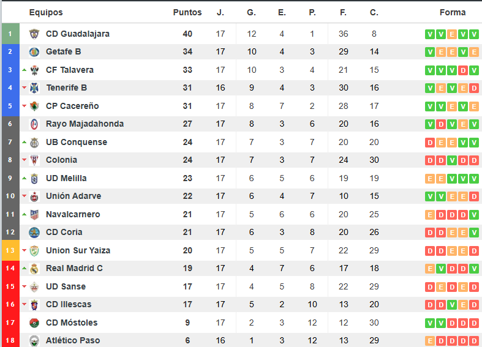The width and height of the screenshot is (482, 347).
Task: Open the CP Cacereño team page
Action: tap(72, 106)
